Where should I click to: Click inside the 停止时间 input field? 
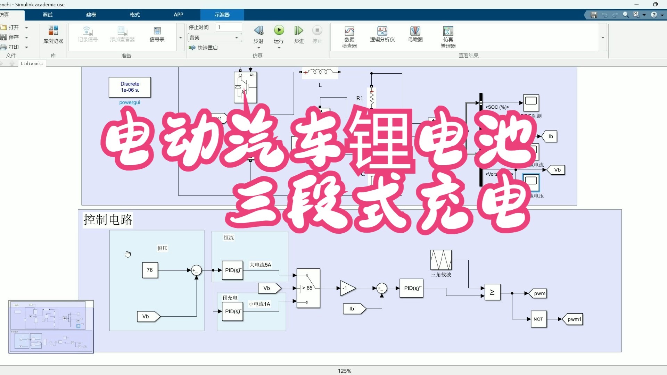[x=229, y=27]
